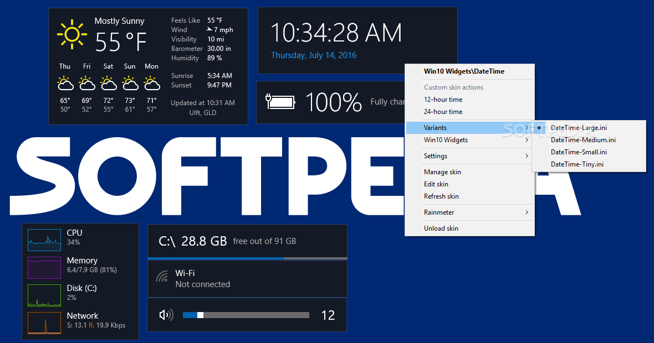
Task: Click Thursday's partly cloudy forecast icon
Action: [65, 83]
